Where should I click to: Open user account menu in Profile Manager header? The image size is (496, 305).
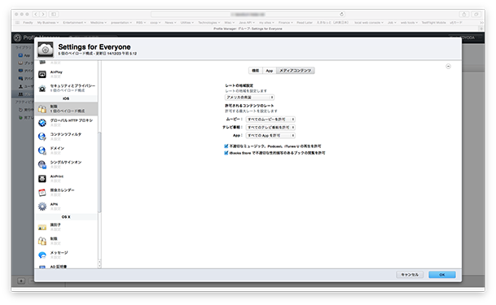[x=466, y=37]
